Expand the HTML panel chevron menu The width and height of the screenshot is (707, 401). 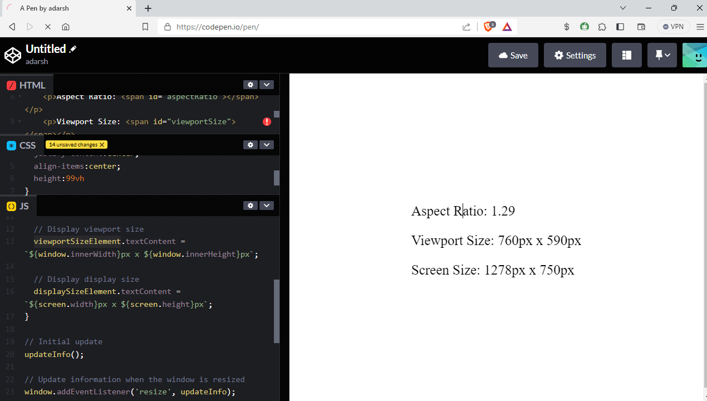[266, 84]
